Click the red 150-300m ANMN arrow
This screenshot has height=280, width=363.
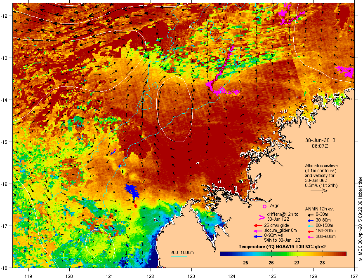point(310,231)
